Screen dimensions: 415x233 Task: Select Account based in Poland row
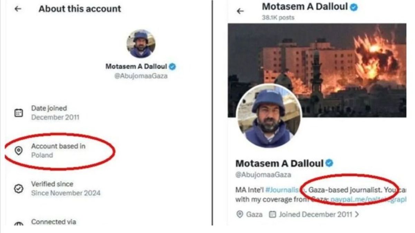tap(58, 151)
